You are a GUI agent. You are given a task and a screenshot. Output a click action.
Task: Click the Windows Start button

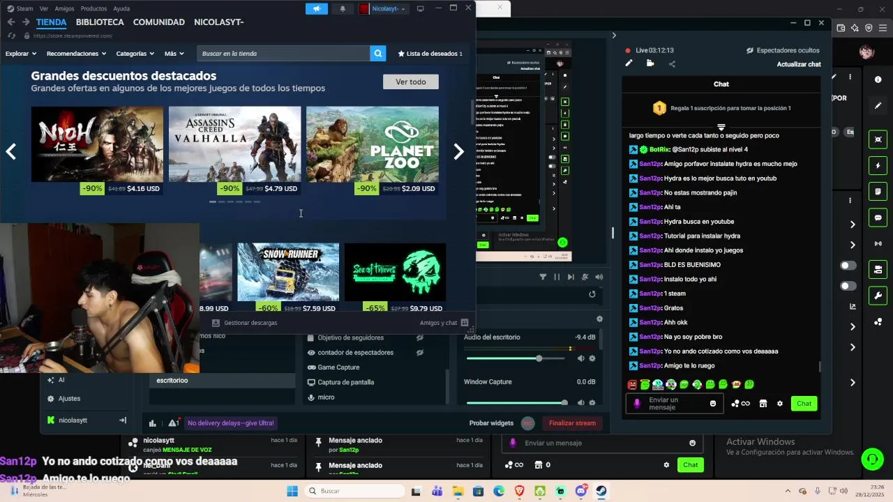coord(292,491)
